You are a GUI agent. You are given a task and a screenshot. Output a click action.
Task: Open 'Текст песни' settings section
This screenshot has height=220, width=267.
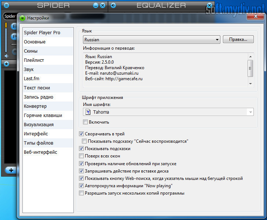pyautogui.click(x=48, y=88)
